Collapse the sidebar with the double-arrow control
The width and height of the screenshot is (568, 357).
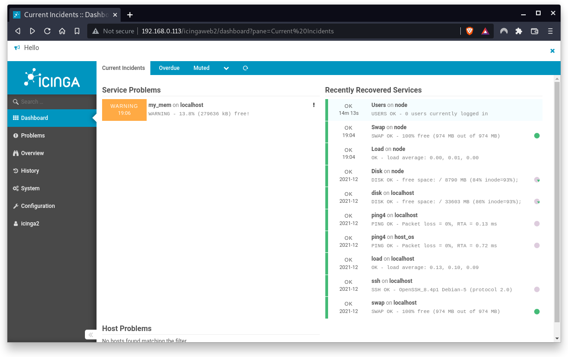point(90,334)
